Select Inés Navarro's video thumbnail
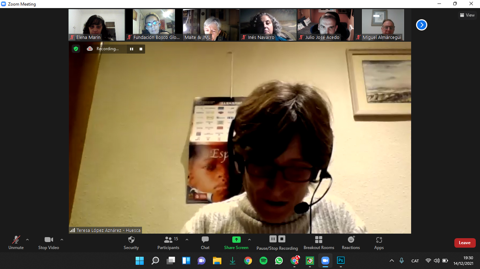Image resolution: width=480 pixels, height=269 pixels. click(268, 25)
